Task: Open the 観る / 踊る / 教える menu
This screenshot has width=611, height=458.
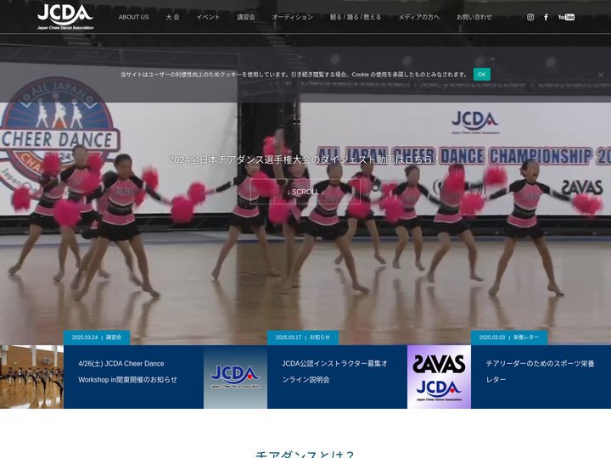Action: click(356, 17)
